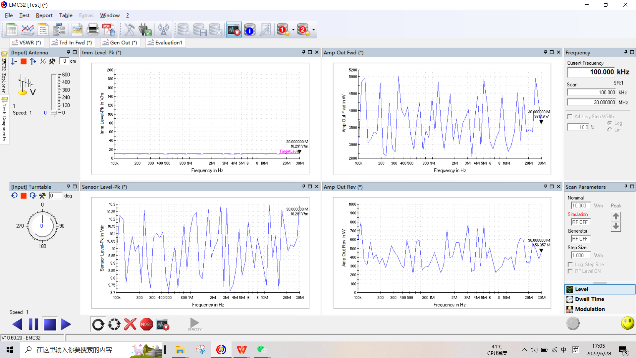Toggle antenna H/V polarization icon
636x358 pixels.
(42, 61)
